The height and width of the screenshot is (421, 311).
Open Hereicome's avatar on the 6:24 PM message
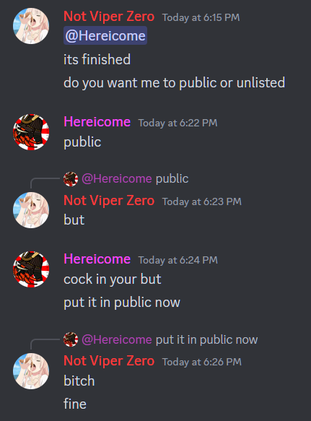(x=31, y=269)
